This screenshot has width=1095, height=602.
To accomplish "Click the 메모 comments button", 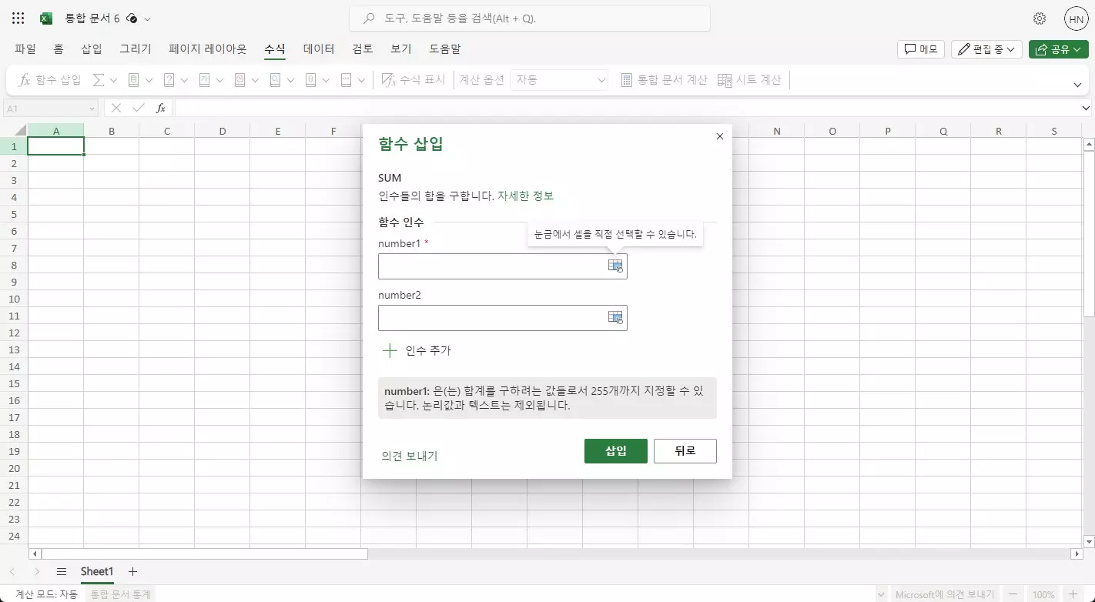I will [x=921, y=49].
